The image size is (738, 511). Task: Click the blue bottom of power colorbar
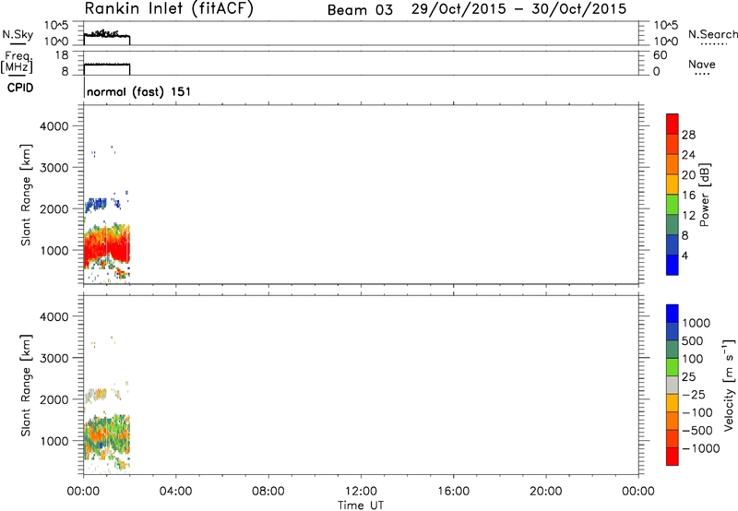coord(673,265)
